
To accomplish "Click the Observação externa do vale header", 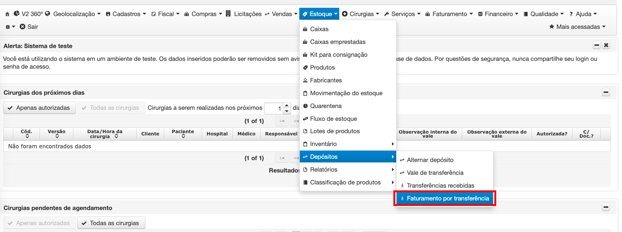I will coord(497,134).
